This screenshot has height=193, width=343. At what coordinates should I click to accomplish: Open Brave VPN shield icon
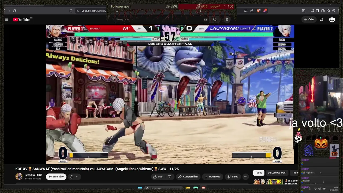[334, 11]
